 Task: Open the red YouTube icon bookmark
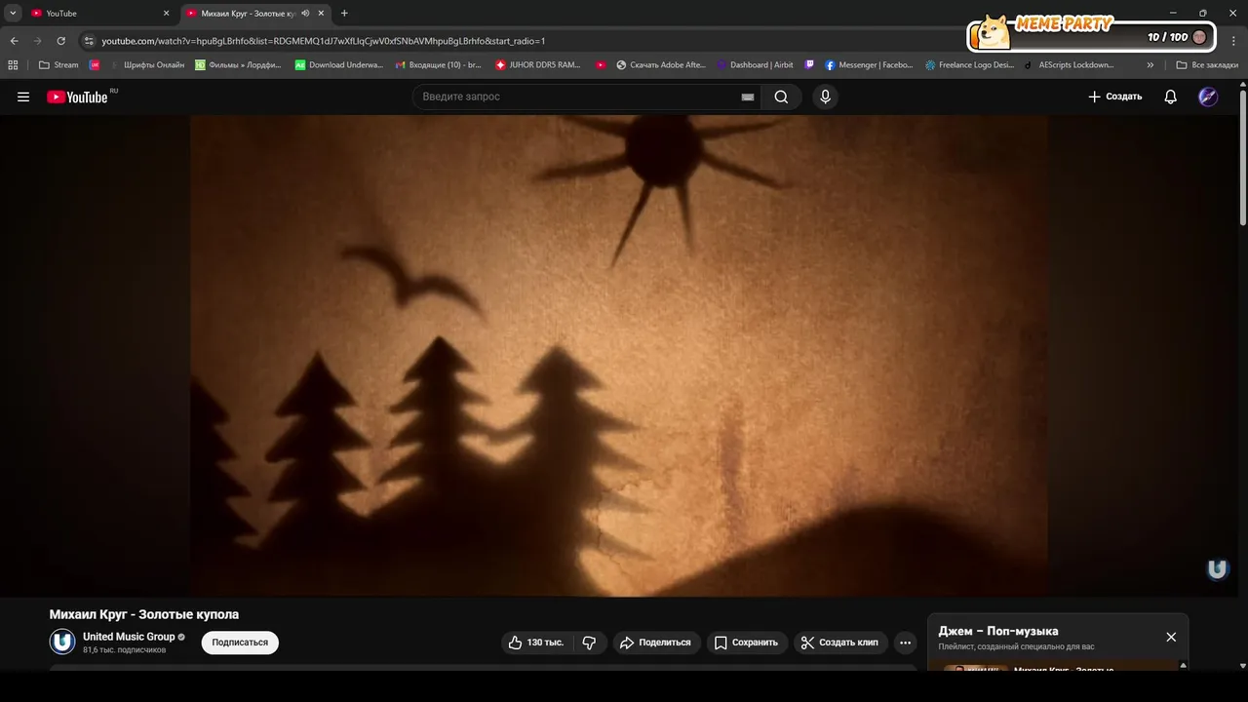click(601, 65)
